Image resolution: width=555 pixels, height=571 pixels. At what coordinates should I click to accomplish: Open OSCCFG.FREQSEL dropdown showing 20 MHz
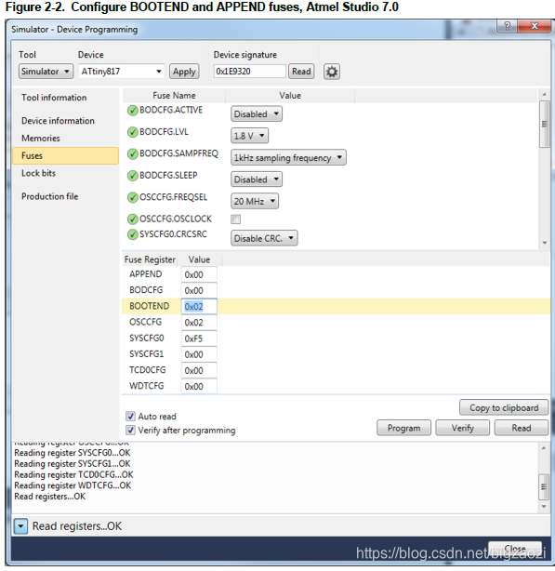(x=255, y=201)
